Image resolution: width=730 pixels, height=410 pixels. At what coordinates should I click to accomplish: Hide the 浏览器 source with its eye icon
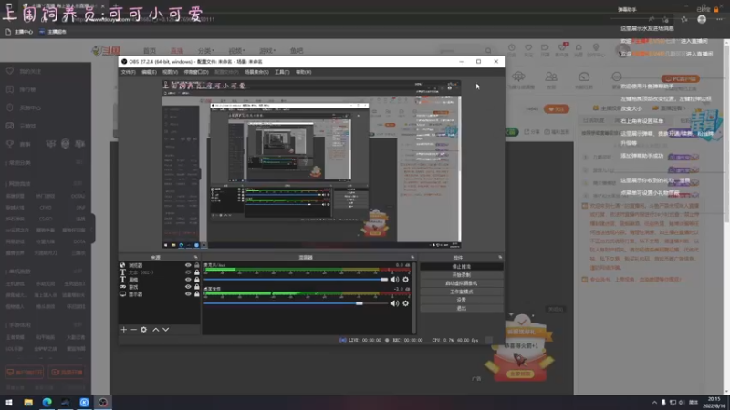188,265
